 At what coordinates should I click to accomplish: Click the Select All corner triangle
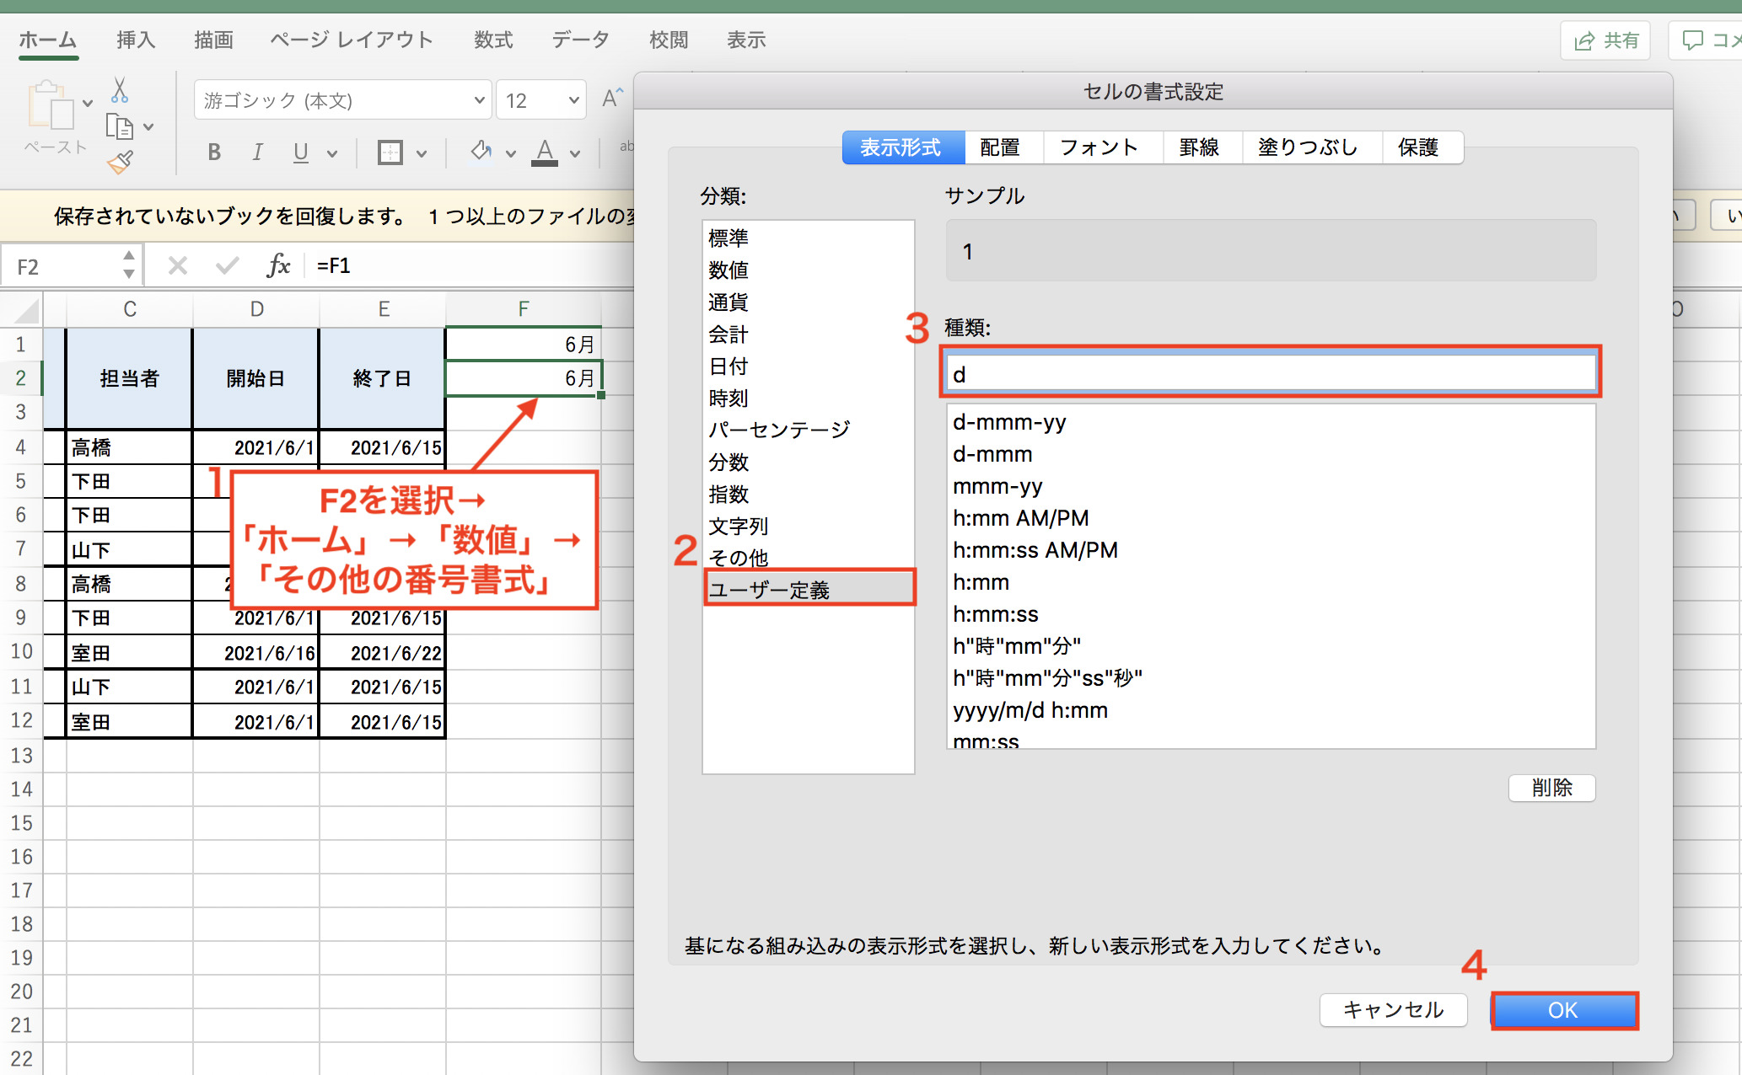(x=25, y=310)
